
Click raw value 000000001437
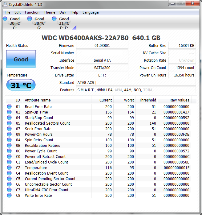tap(176, 112)
